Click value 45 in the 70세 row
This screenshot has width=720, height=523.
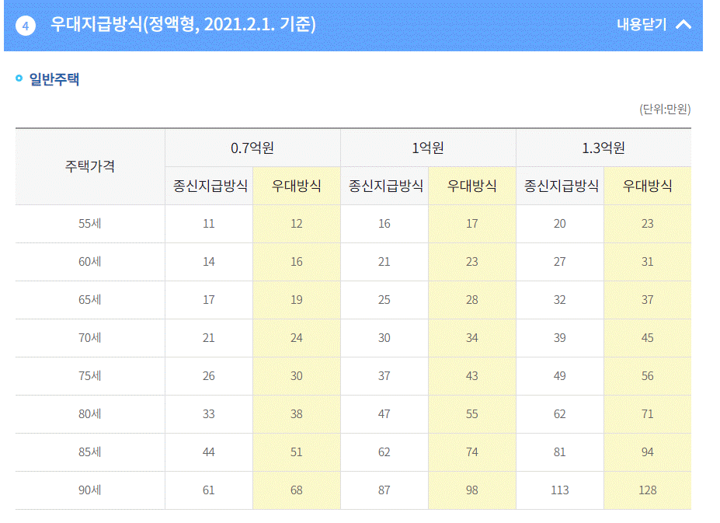pos(648,338)
